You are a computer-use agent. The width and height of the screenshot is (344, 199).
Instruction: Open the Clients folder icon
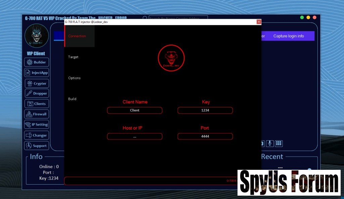[29, 104]
